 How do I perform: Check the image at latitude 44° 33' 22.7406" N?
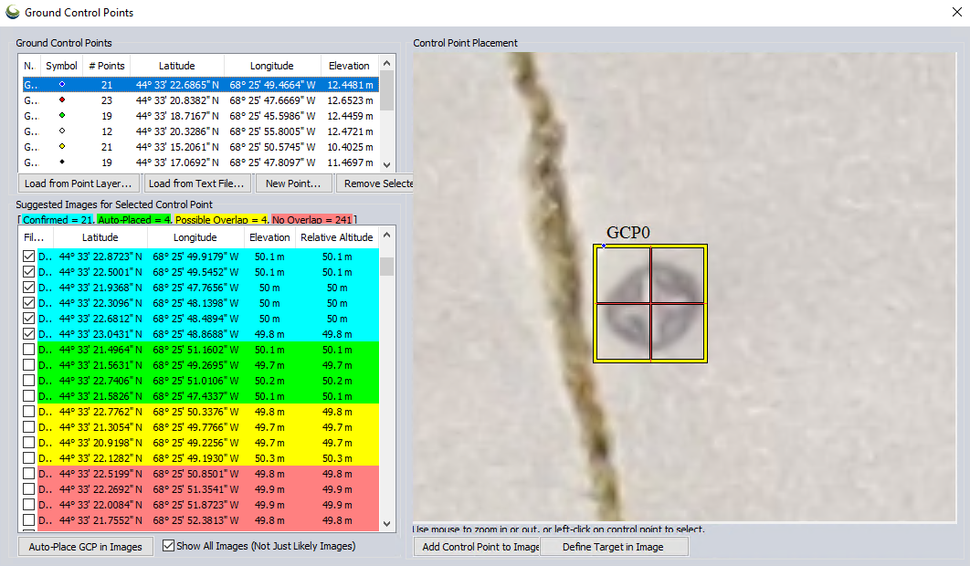pyautogui.click(x=28, y=381)
